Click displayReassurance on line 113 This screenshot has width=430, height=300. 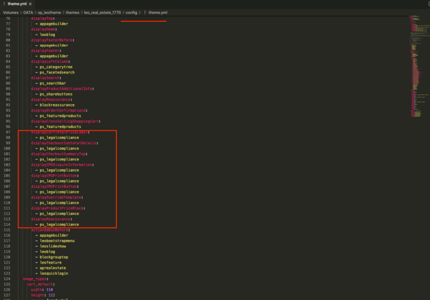click(x=50, y=219)
